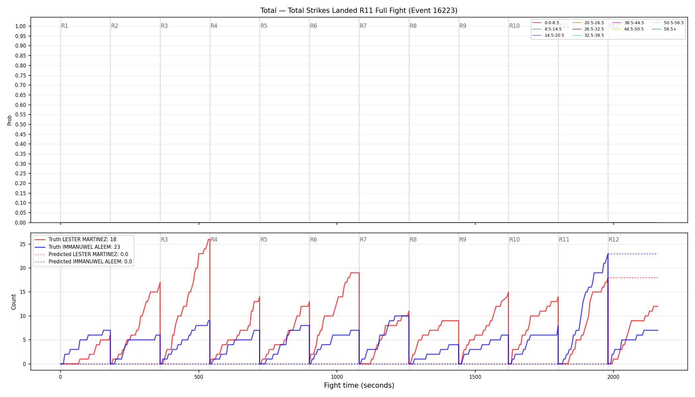Click the R4 round label in Count plot
This screenshot has width=695, height=397.
(x=214, y=240)
